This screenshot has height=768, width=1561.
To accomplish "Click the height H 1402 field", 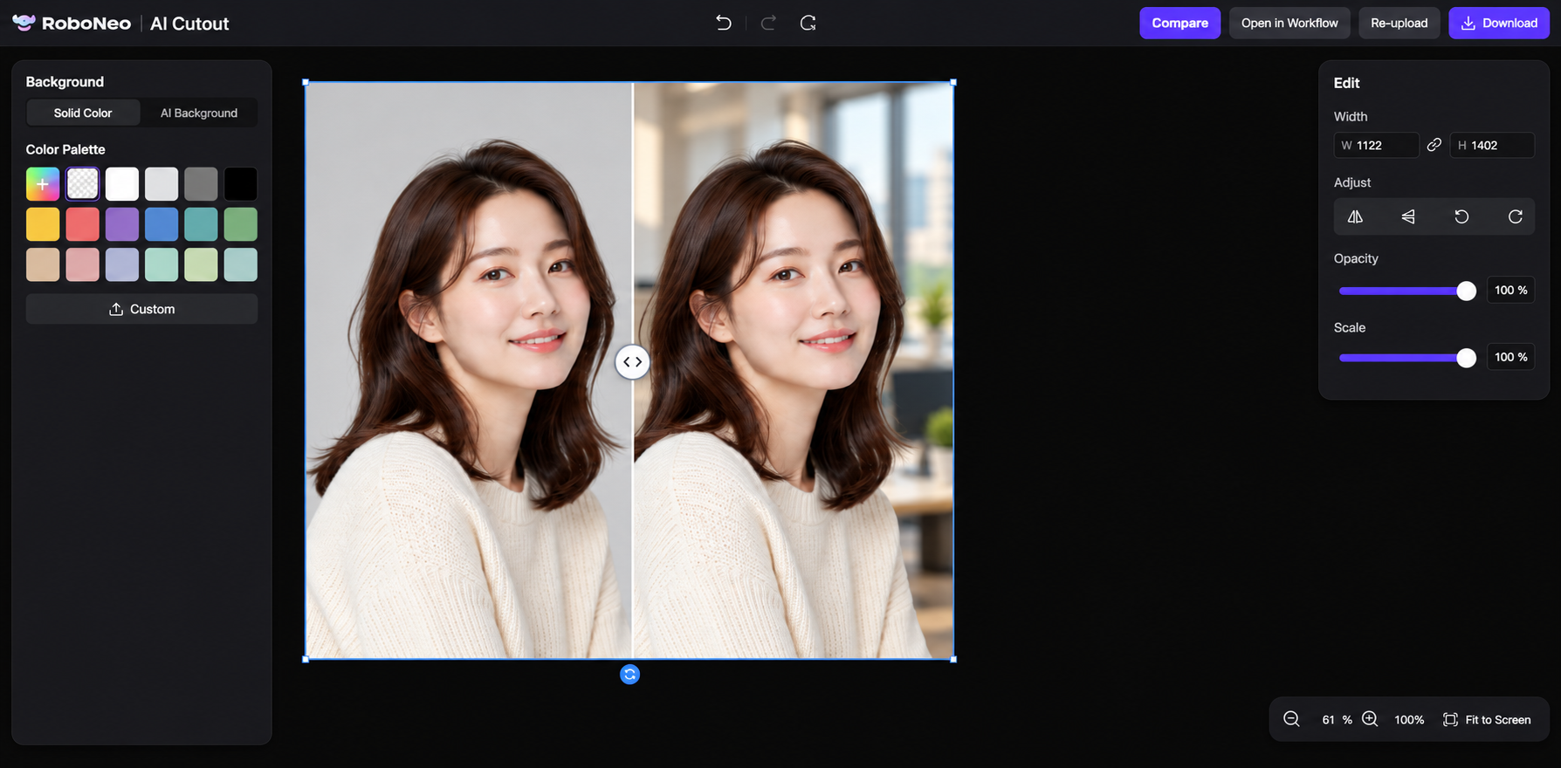I will coord(1492,145).
